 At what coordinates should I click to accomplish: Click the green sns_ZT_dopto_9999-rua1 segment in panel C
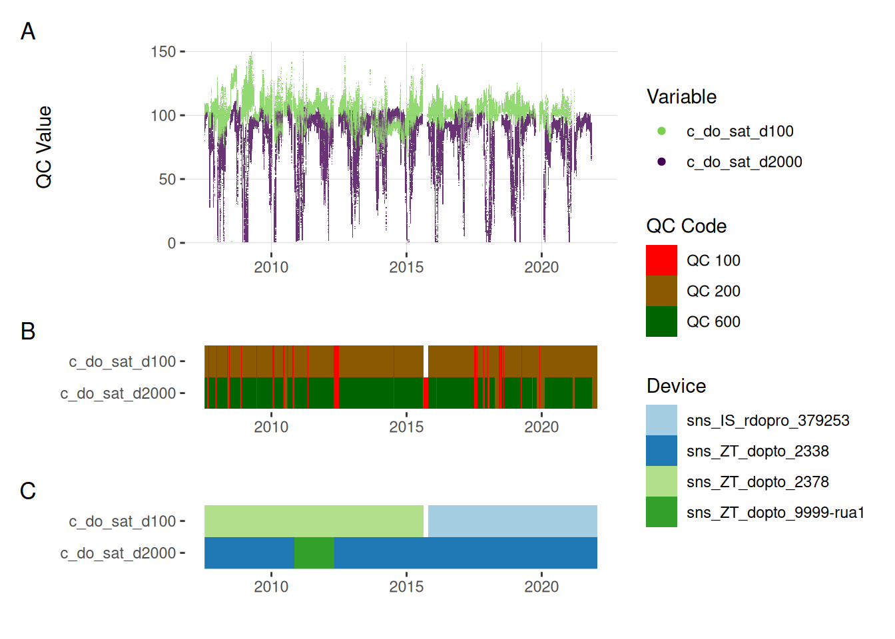314,553
